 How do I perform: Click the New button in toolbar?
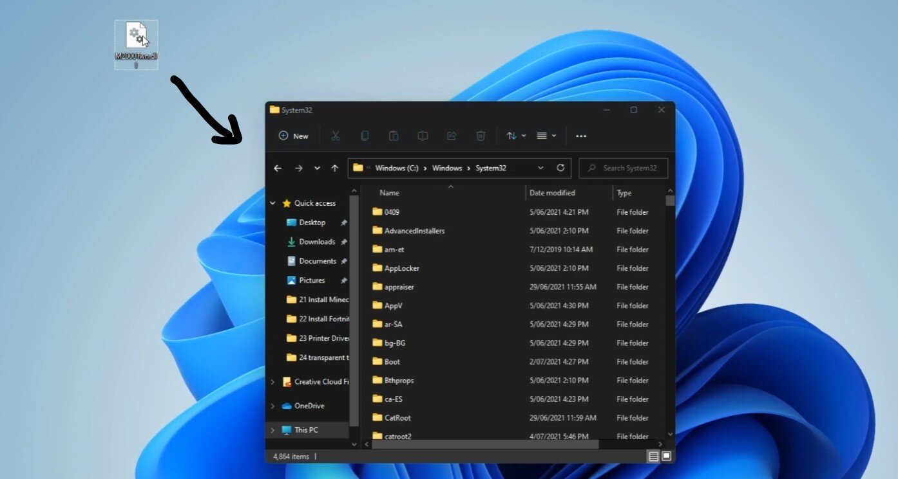tap(294, 136)
